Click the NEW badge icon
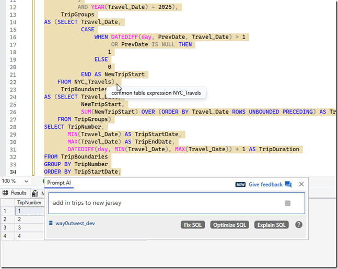The height and width of the screenshot is (269, 338). click(x=240, y=185)
